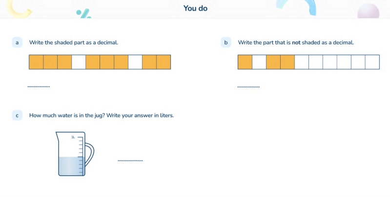Click the answer line for question a
Image resolution: width=390 pixels, height=197 pixels.
click(39, 87)
